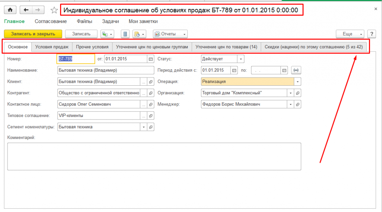Open calendar picker next to document date
This screenshot has height=212, width=382.
tap(151, 59)
